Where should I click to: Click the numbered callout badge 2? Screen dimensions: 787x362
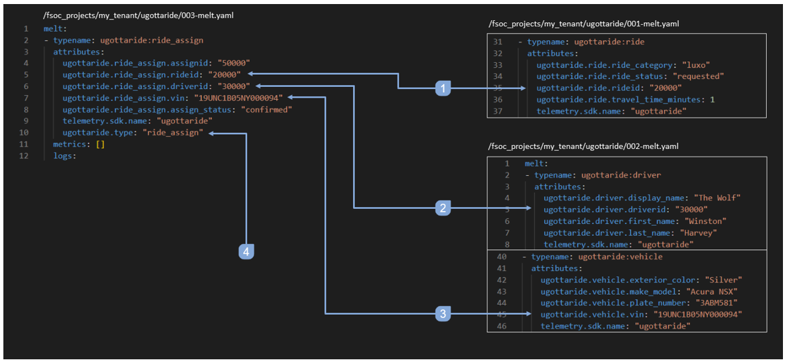click(443, 208)
